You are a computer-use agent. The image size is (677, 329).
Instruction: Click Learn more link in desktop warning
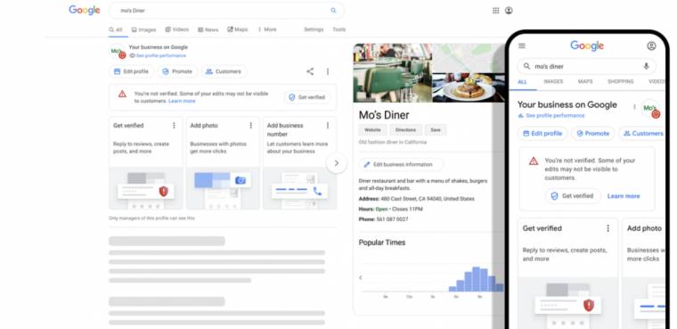(182, 101)
